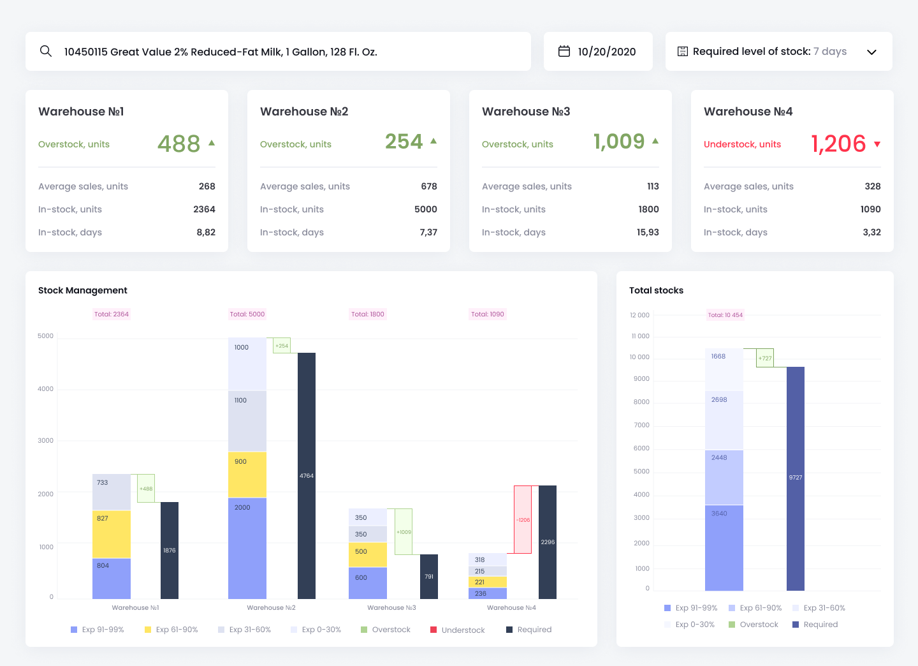Click the Warehouse №2 overstock up arrow
Screen dimensions: 918x666
click(x=433, y=141)
